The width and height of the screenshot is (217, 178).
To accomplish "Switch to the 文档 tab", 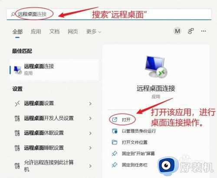I will tap(54, 32).
